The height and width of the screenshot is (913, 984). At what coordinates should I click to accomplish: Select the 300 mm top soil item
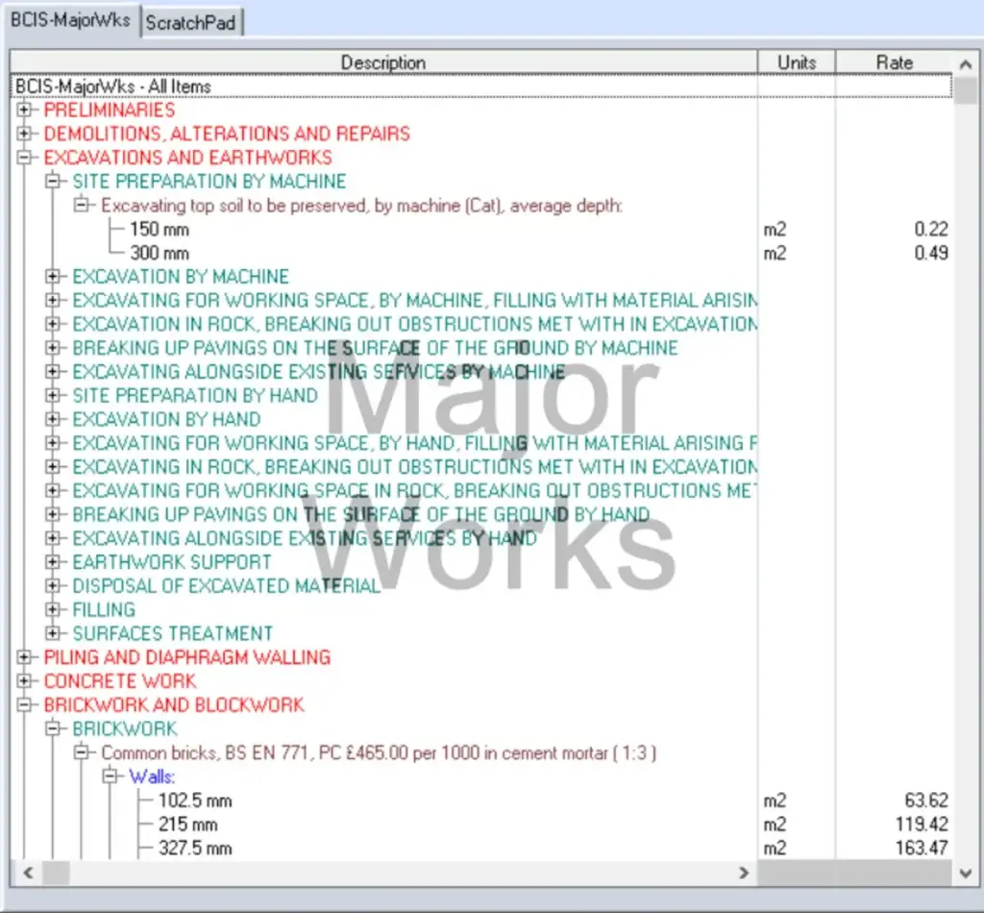[x=160, y=253]
